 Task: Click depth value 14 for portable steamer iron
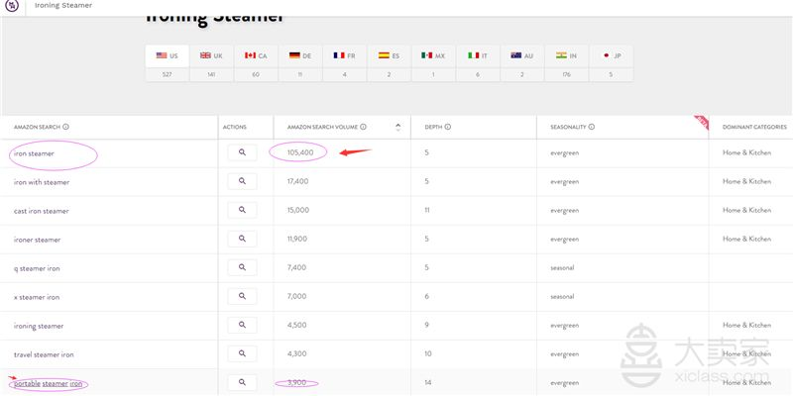pos(428,383)
